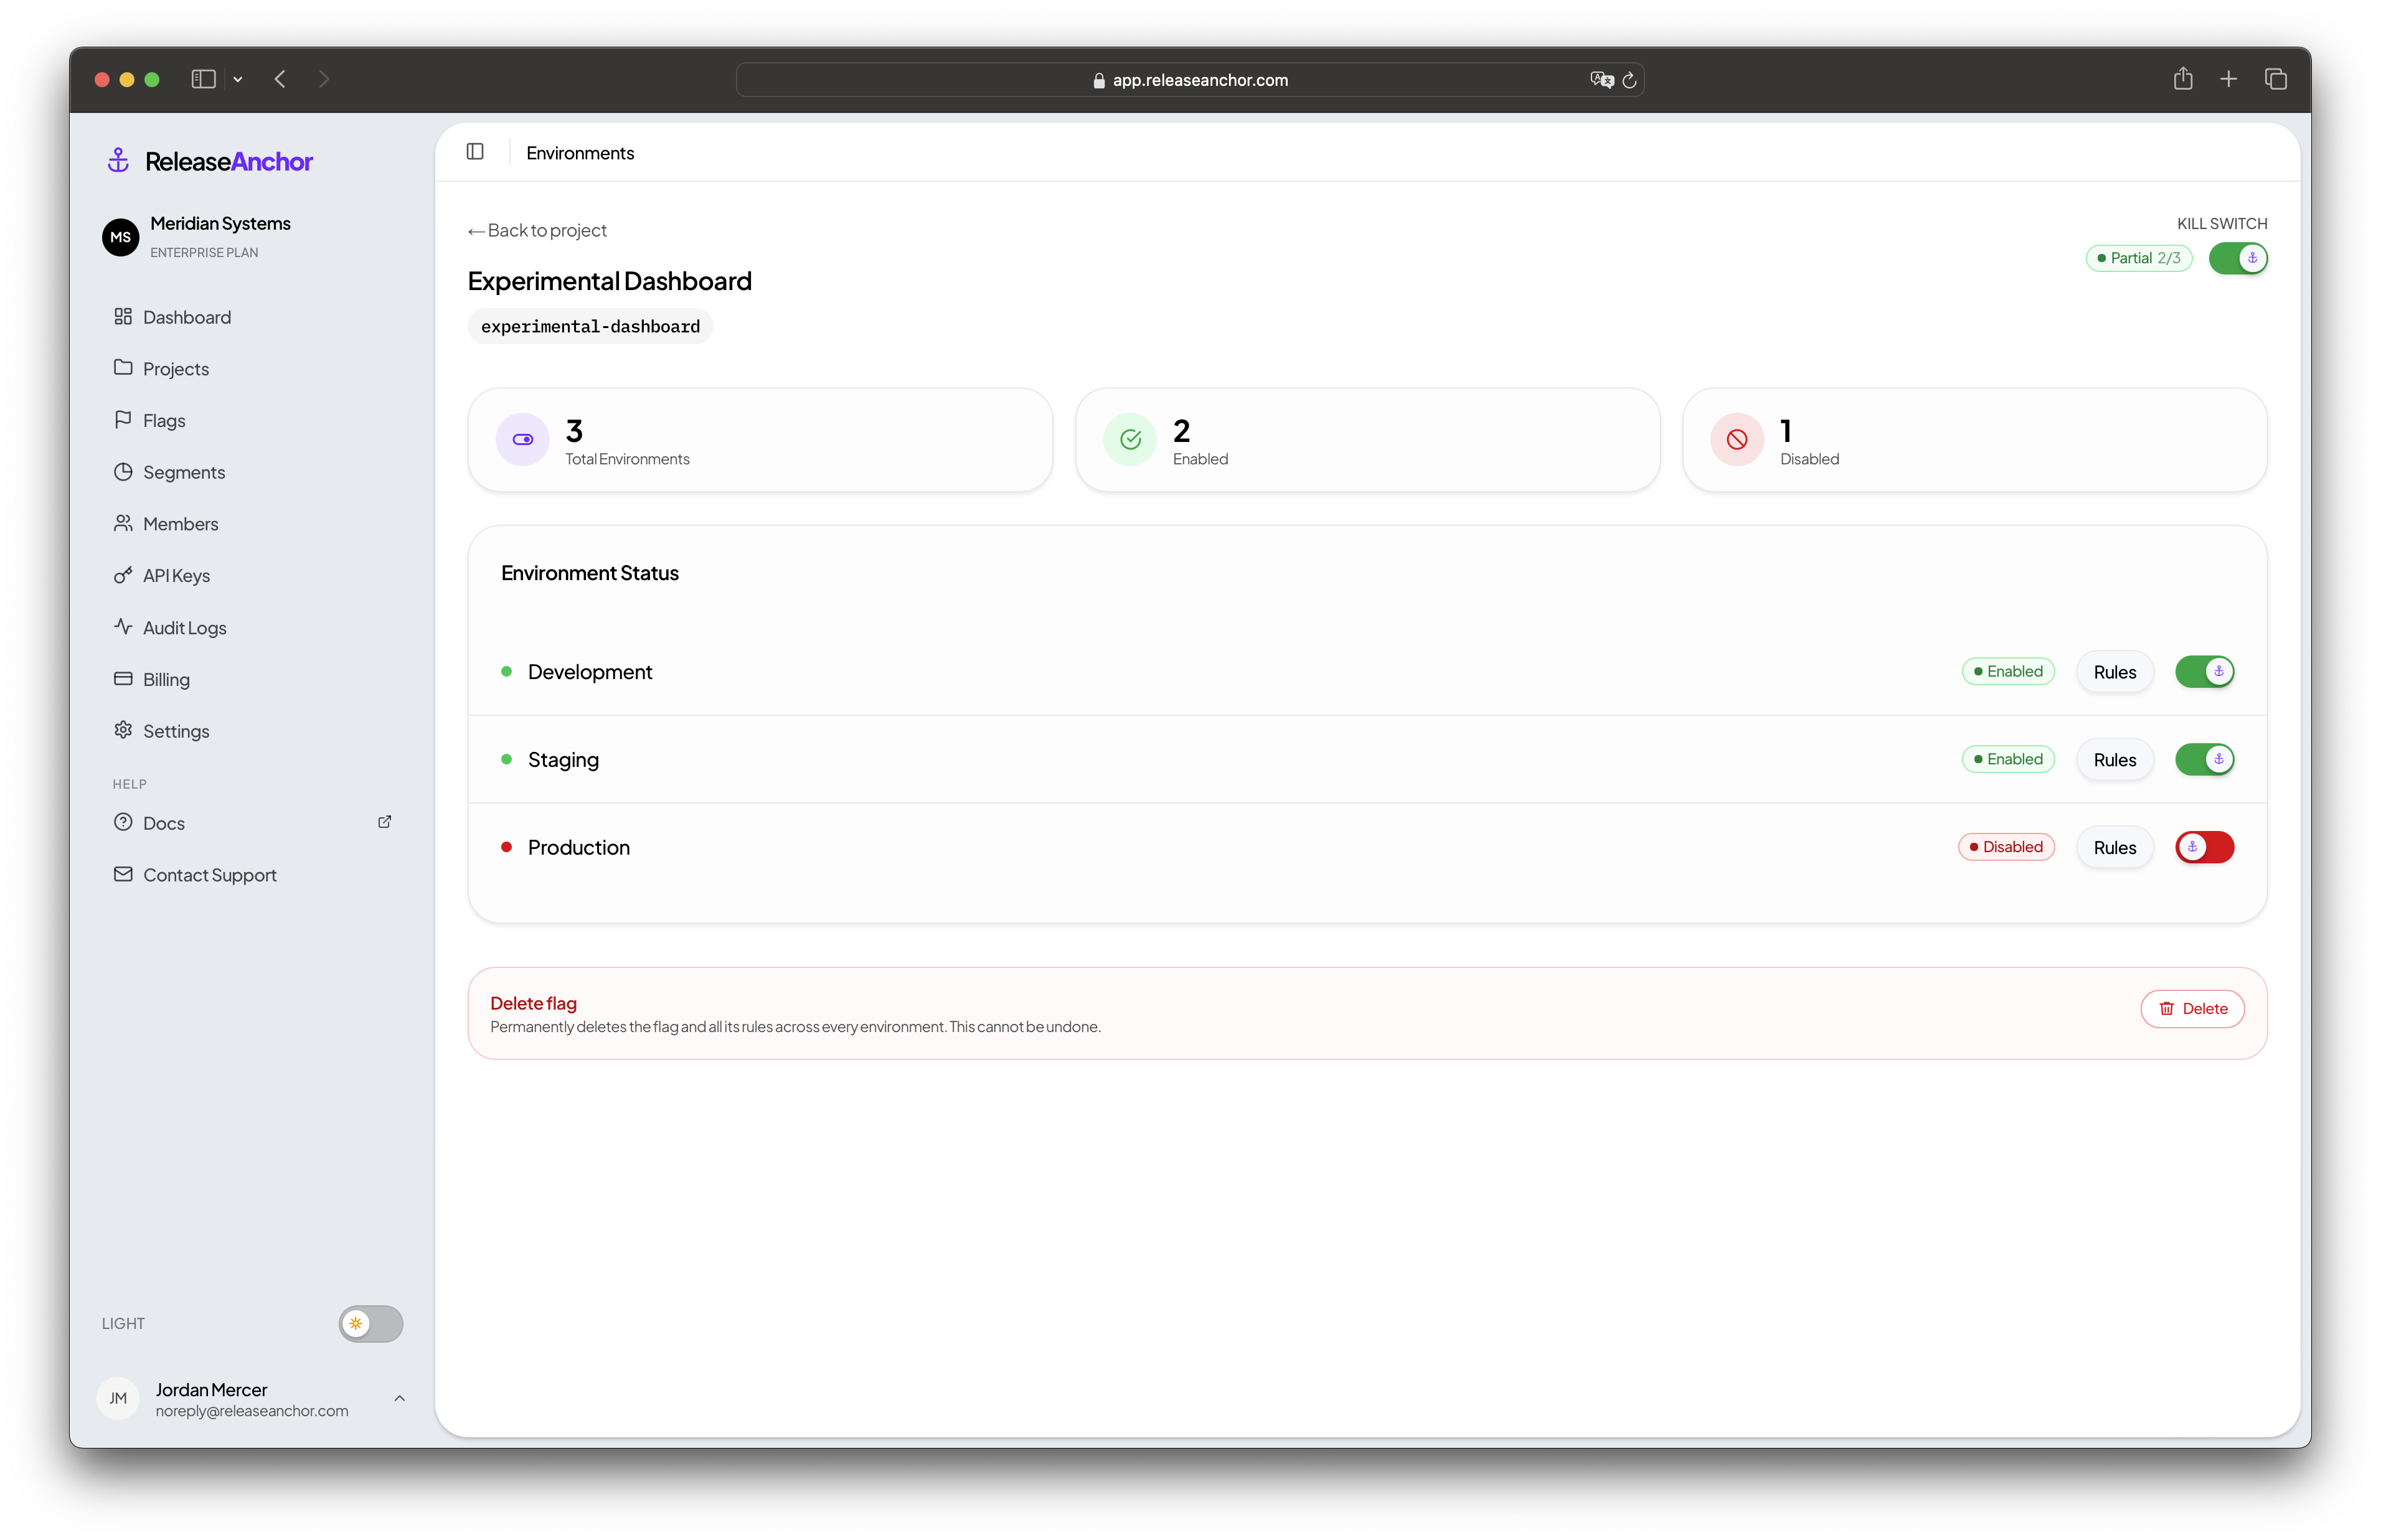The width and height of the screenshot is (2381, 1540).
Task: Click the Settings gear icon
Action: click(x=123, y=730)
